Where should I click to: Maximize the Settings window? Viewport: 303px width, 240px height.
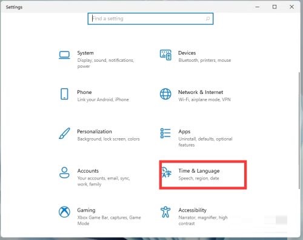275,7
